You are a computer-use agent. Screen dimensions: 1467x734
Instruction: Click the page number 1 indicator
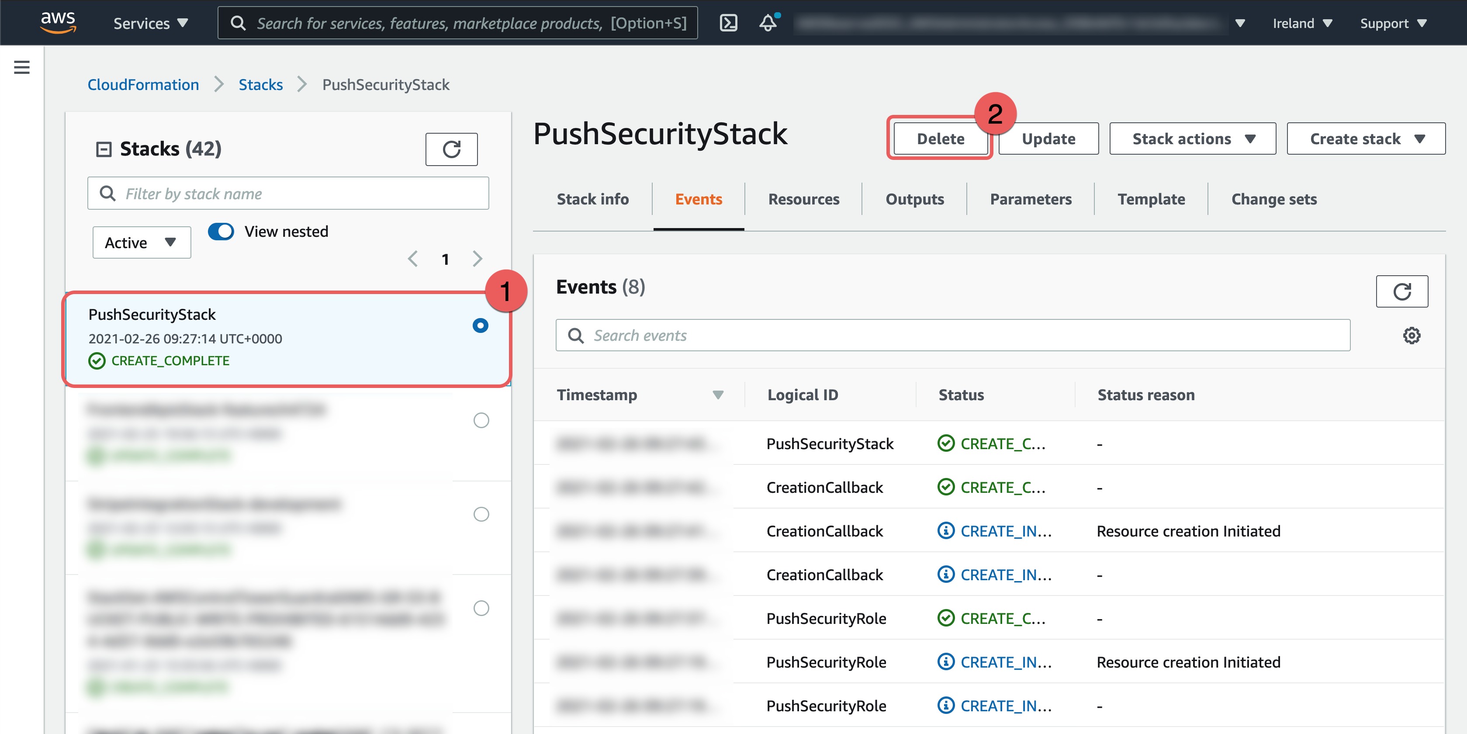tap(445, 260)
